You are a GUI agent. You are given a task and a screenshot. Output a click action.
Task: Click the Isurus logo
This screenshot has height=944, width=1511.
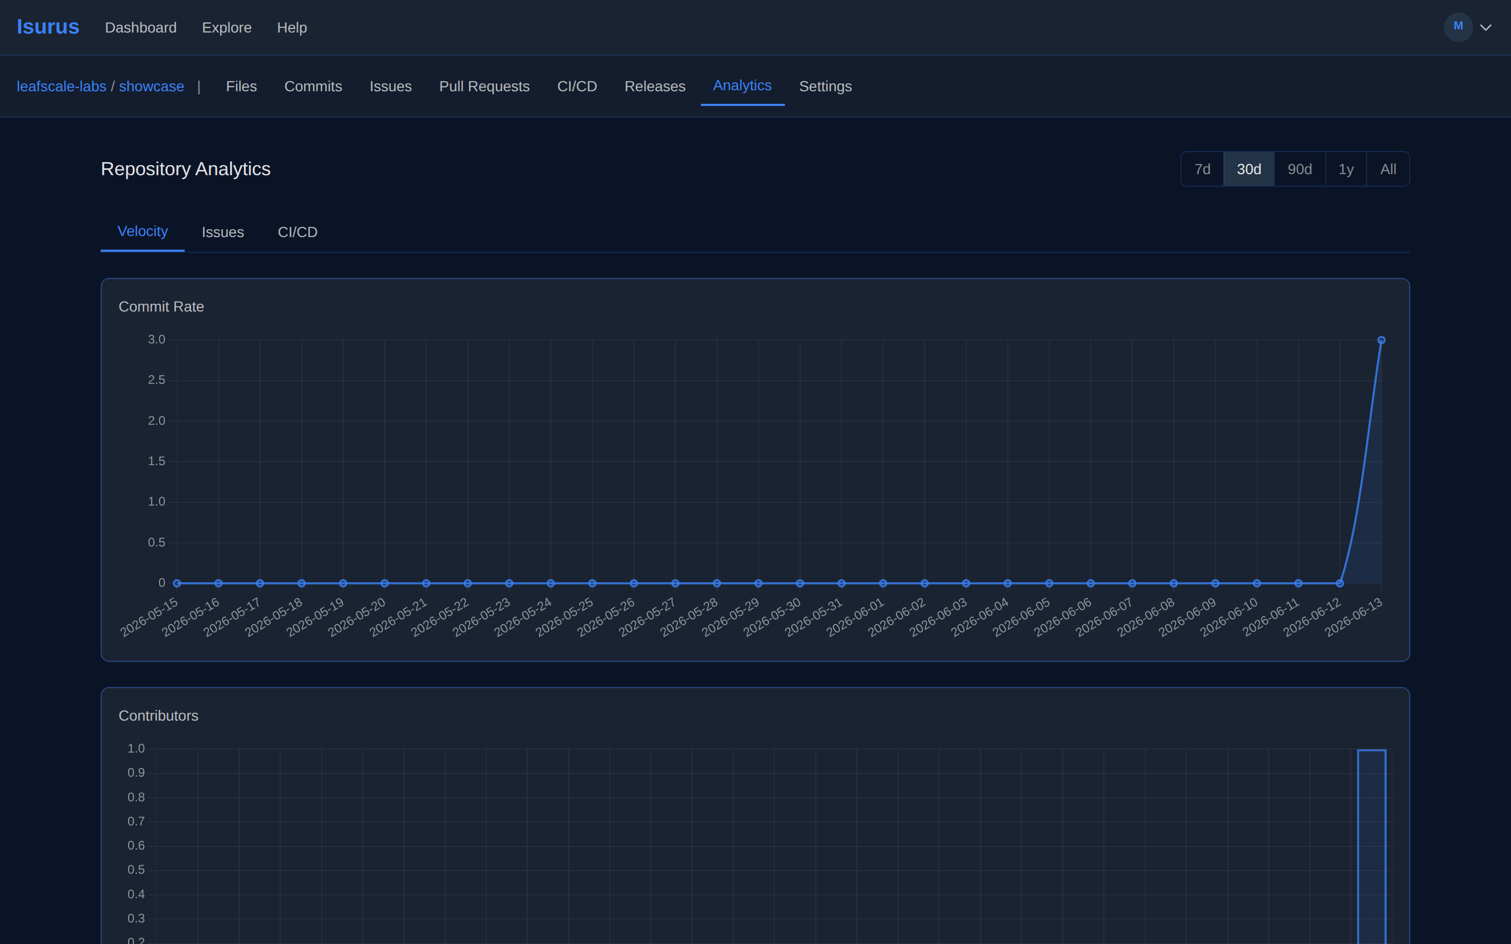coord(48,27)
